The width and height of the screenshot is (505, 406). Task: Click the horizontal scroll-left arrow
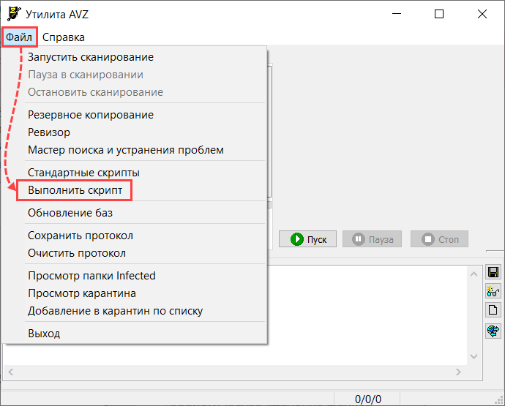click(11, 372)
